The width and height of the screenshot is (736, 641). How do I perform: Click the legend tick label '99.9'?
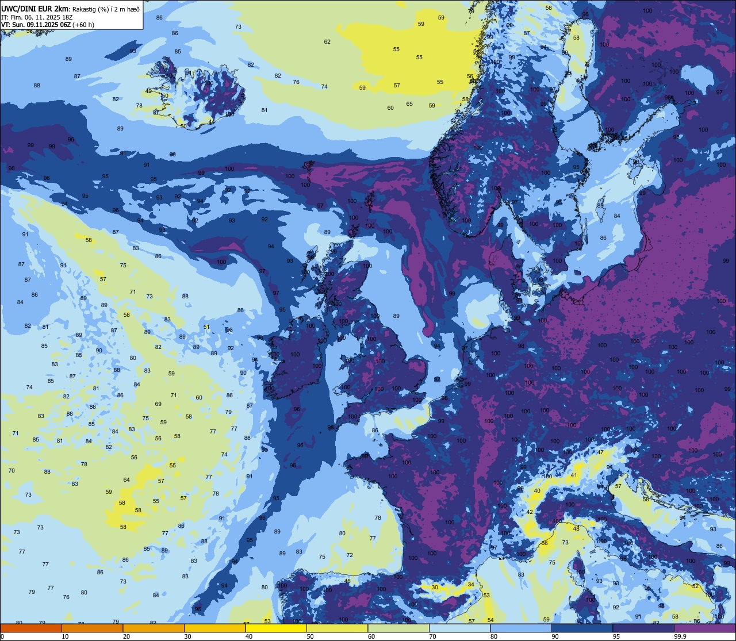[681, 636]
